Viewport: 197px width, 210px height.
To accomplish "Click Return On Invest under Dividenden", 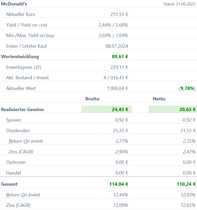I will [x=26, y=141].
